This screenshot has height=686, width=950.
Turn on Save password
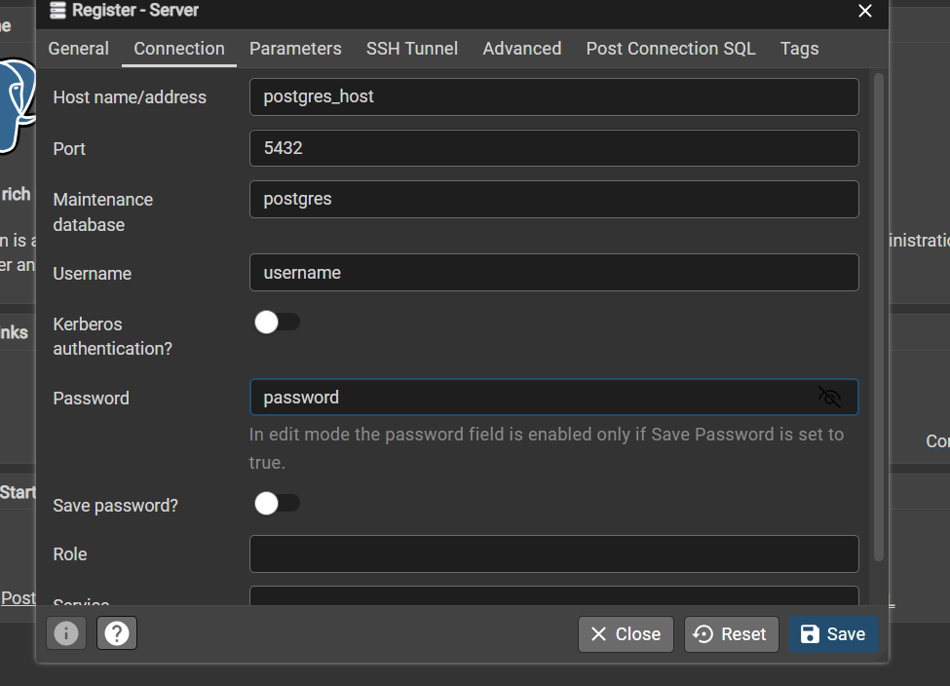[277, 503]
